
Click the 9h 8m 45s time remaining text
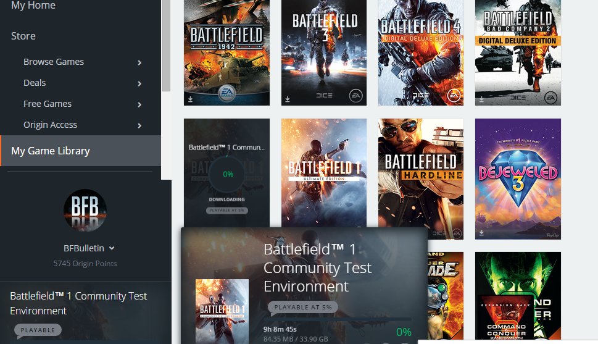(x=280, y=329)
